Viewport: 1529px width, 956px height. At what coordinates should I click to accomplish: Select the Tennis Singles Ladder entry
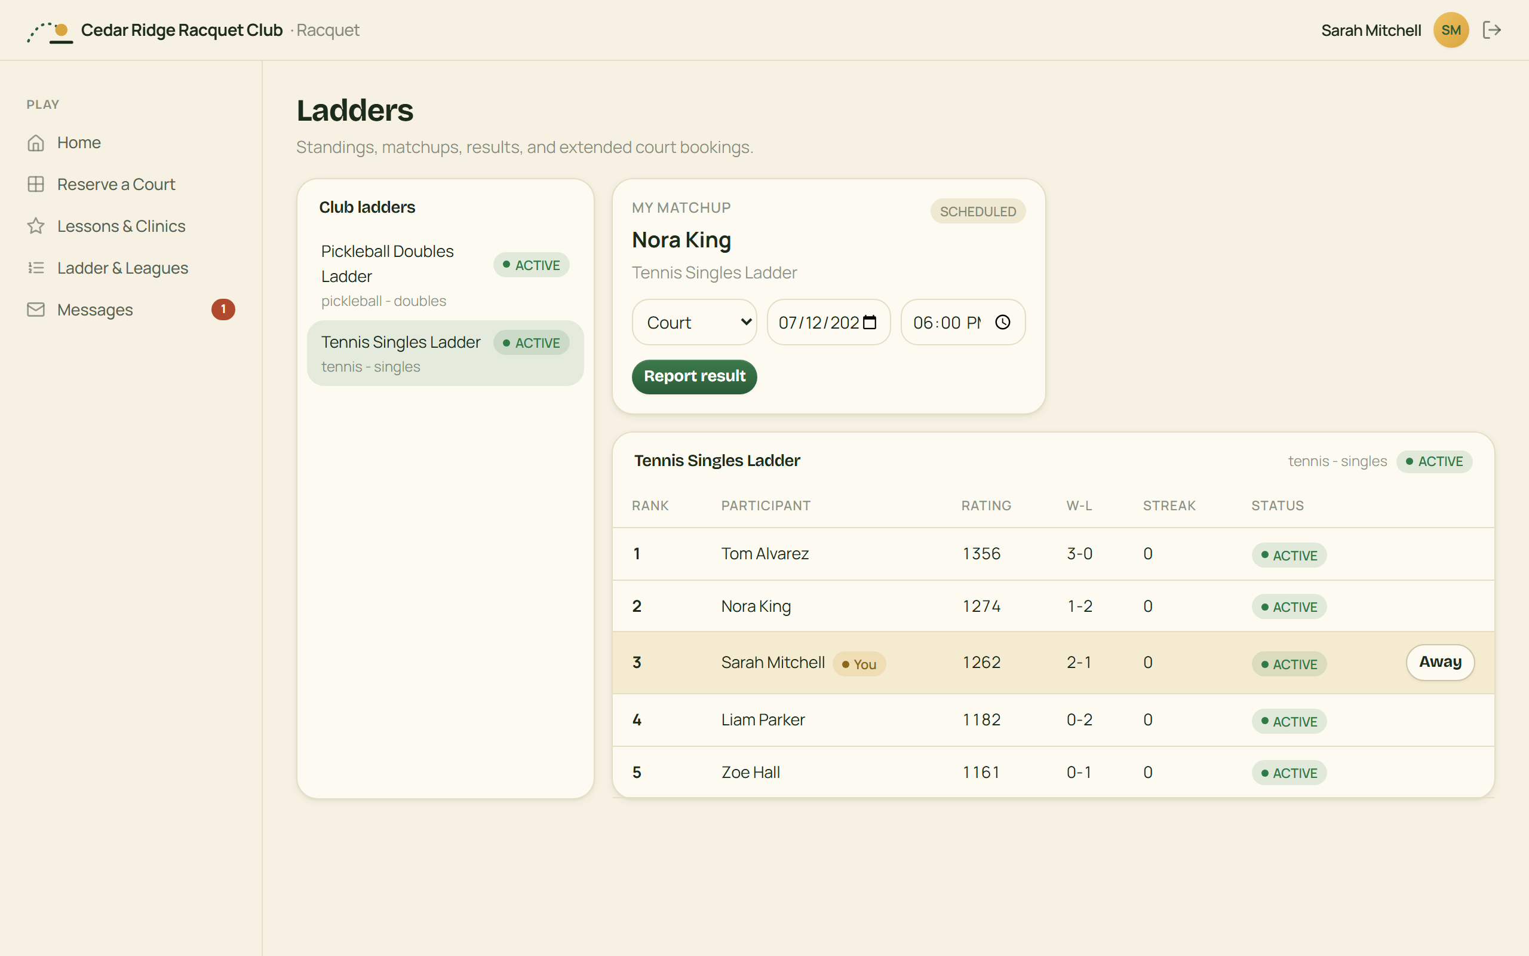point(445,354)
